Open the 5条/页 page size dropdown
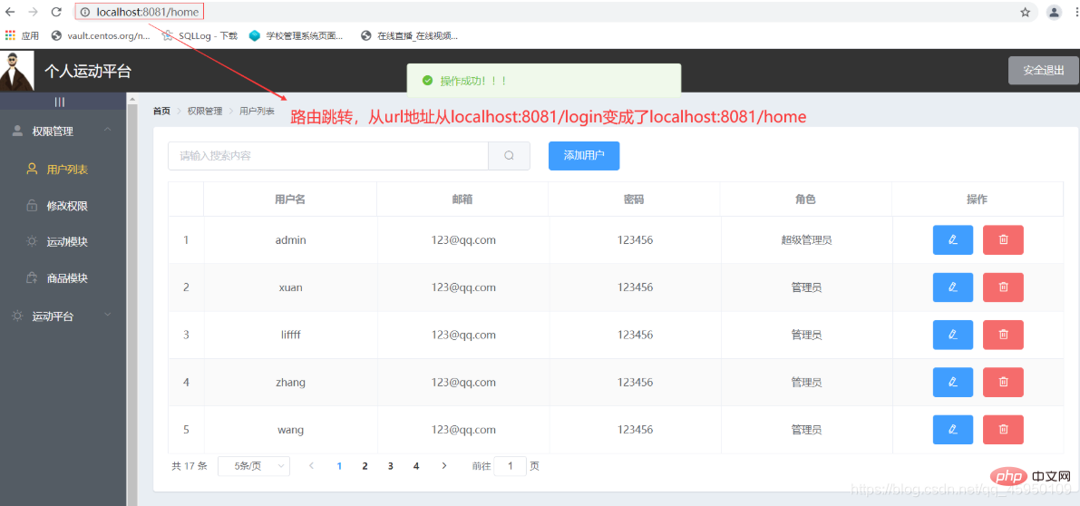1080x506 pixels. pos(254,466)
